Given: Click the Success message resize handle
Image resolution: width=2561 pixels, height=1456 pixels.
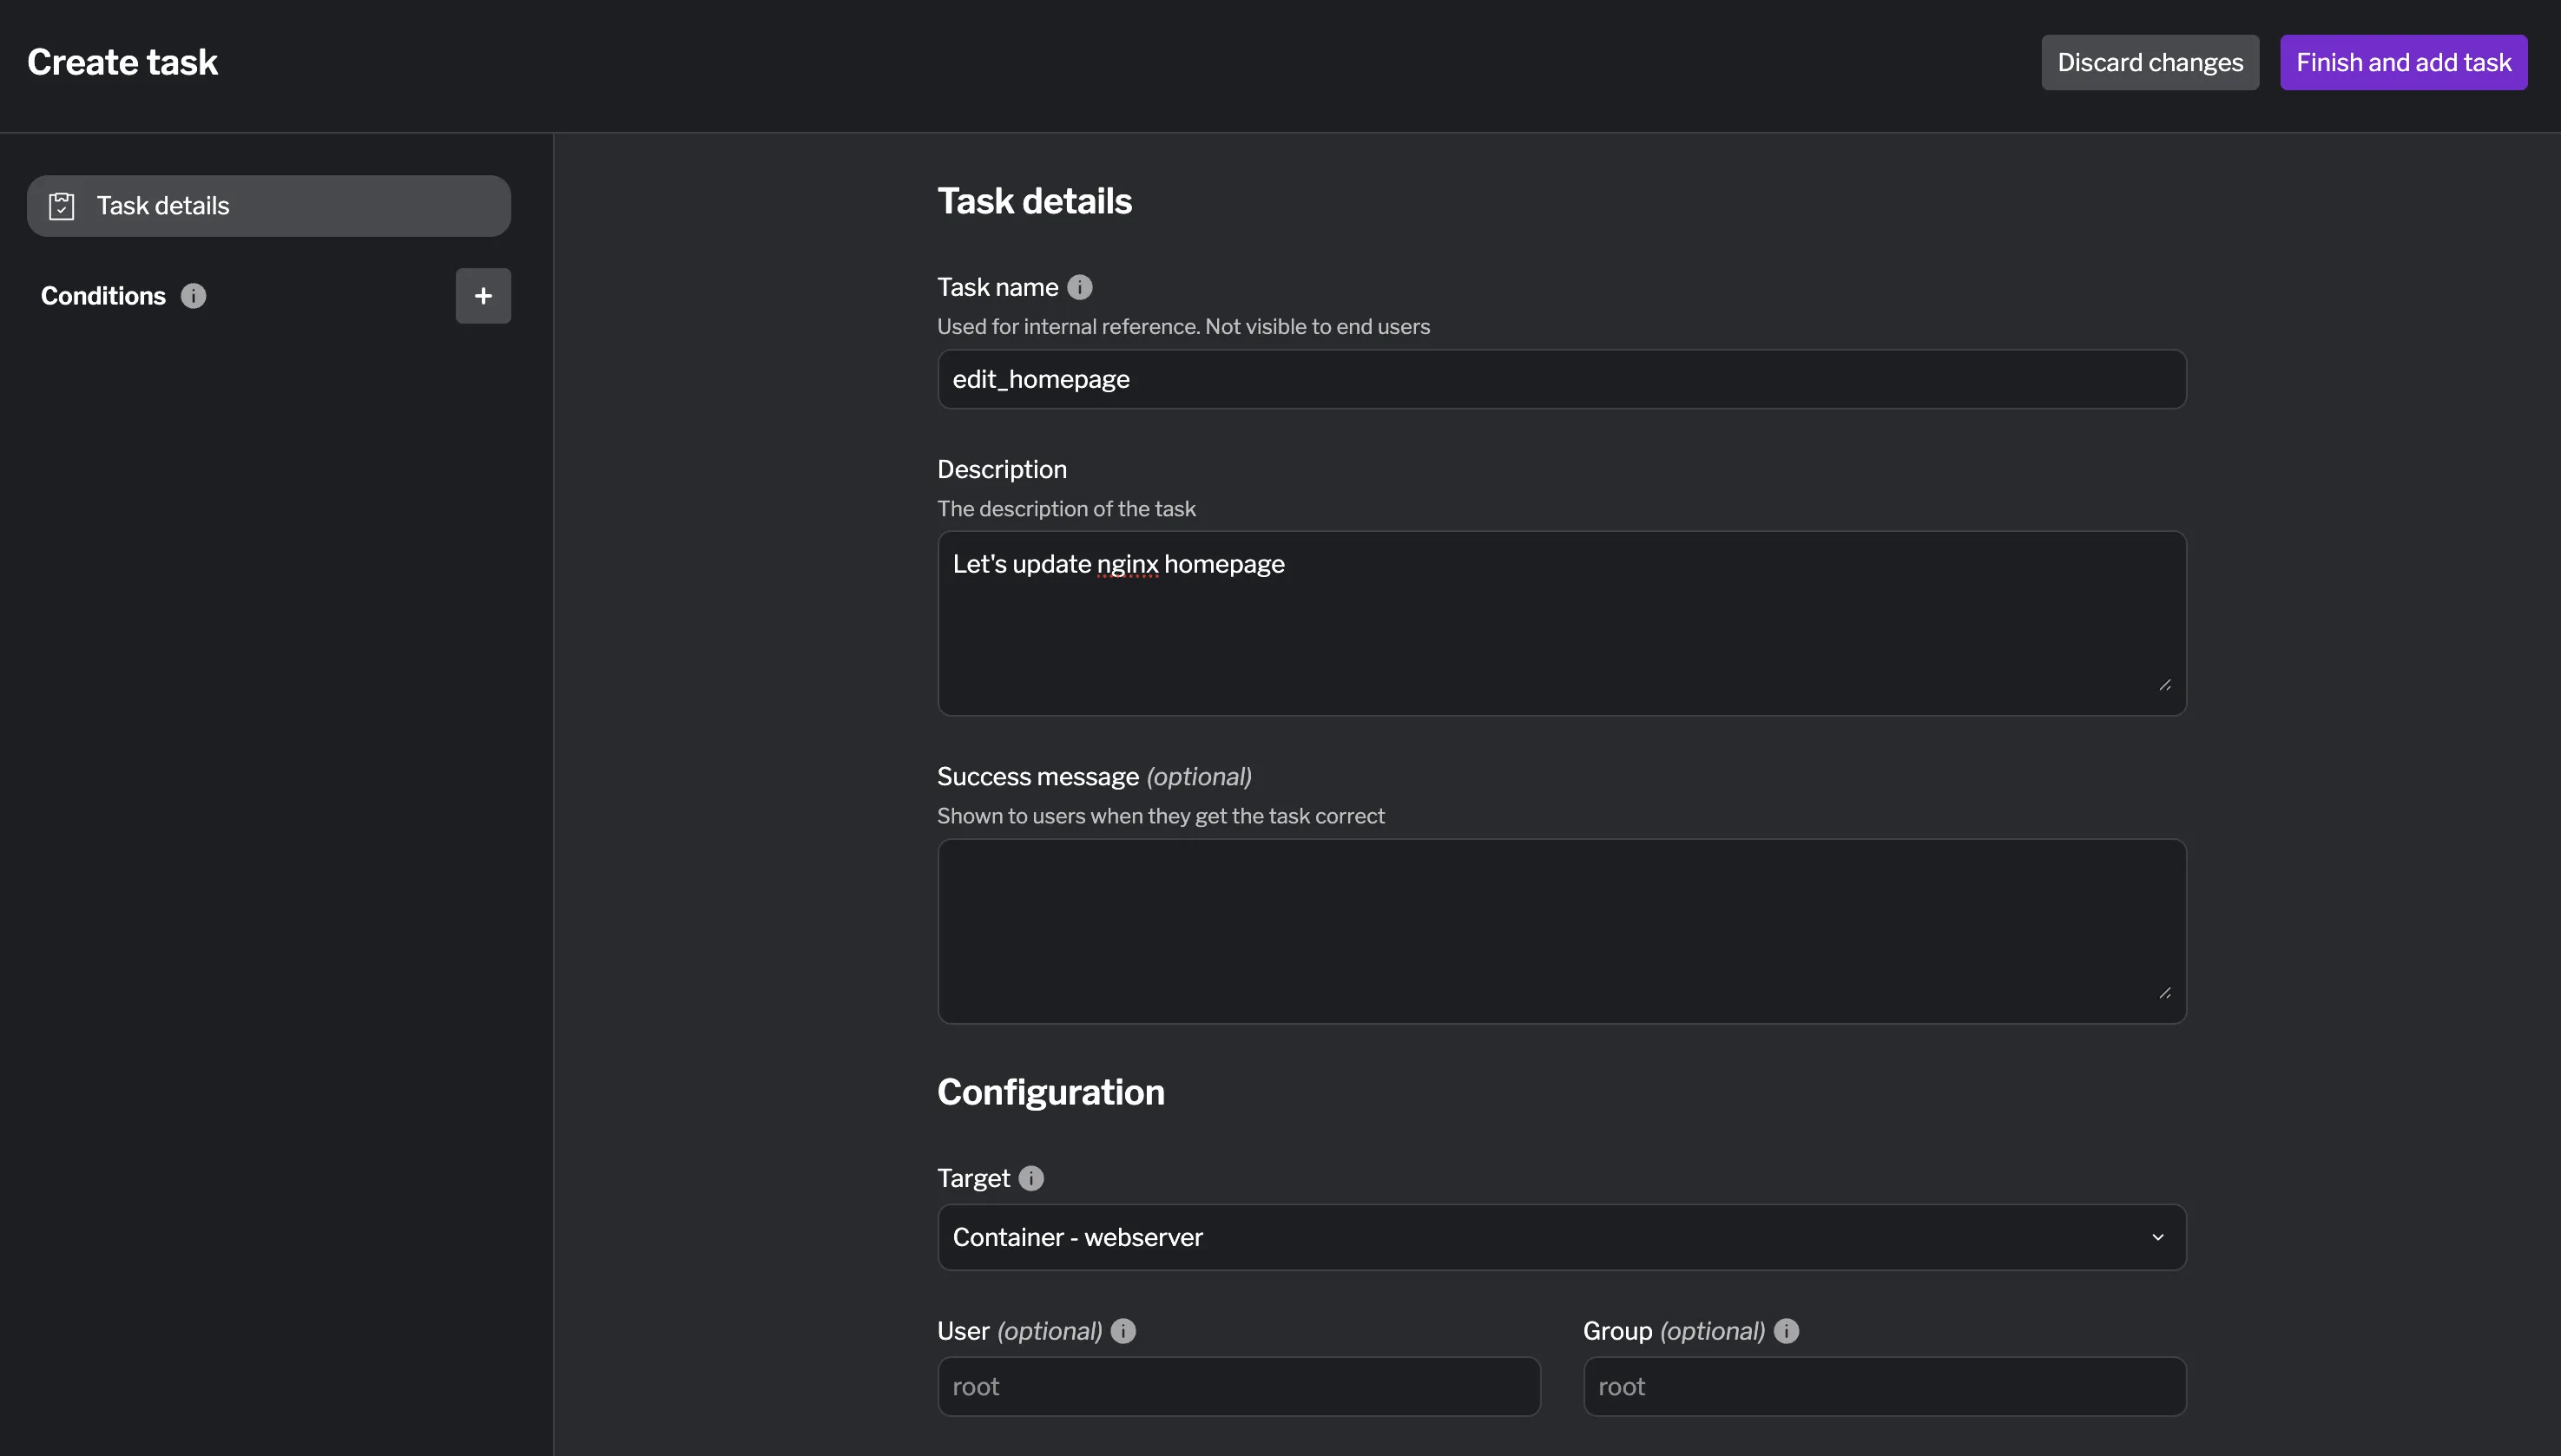Looking at the screenshot, I should coord(2164,993).
